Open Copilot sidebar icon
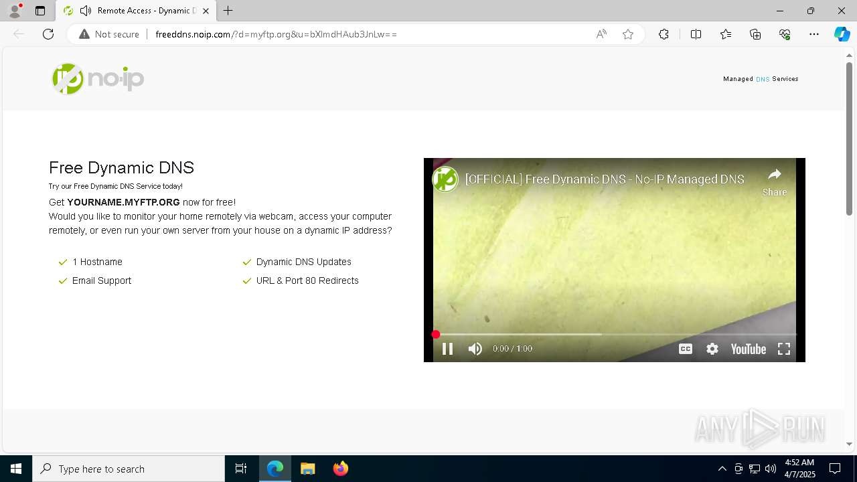This screenshot has height=482, width=857. coord(842,34)
